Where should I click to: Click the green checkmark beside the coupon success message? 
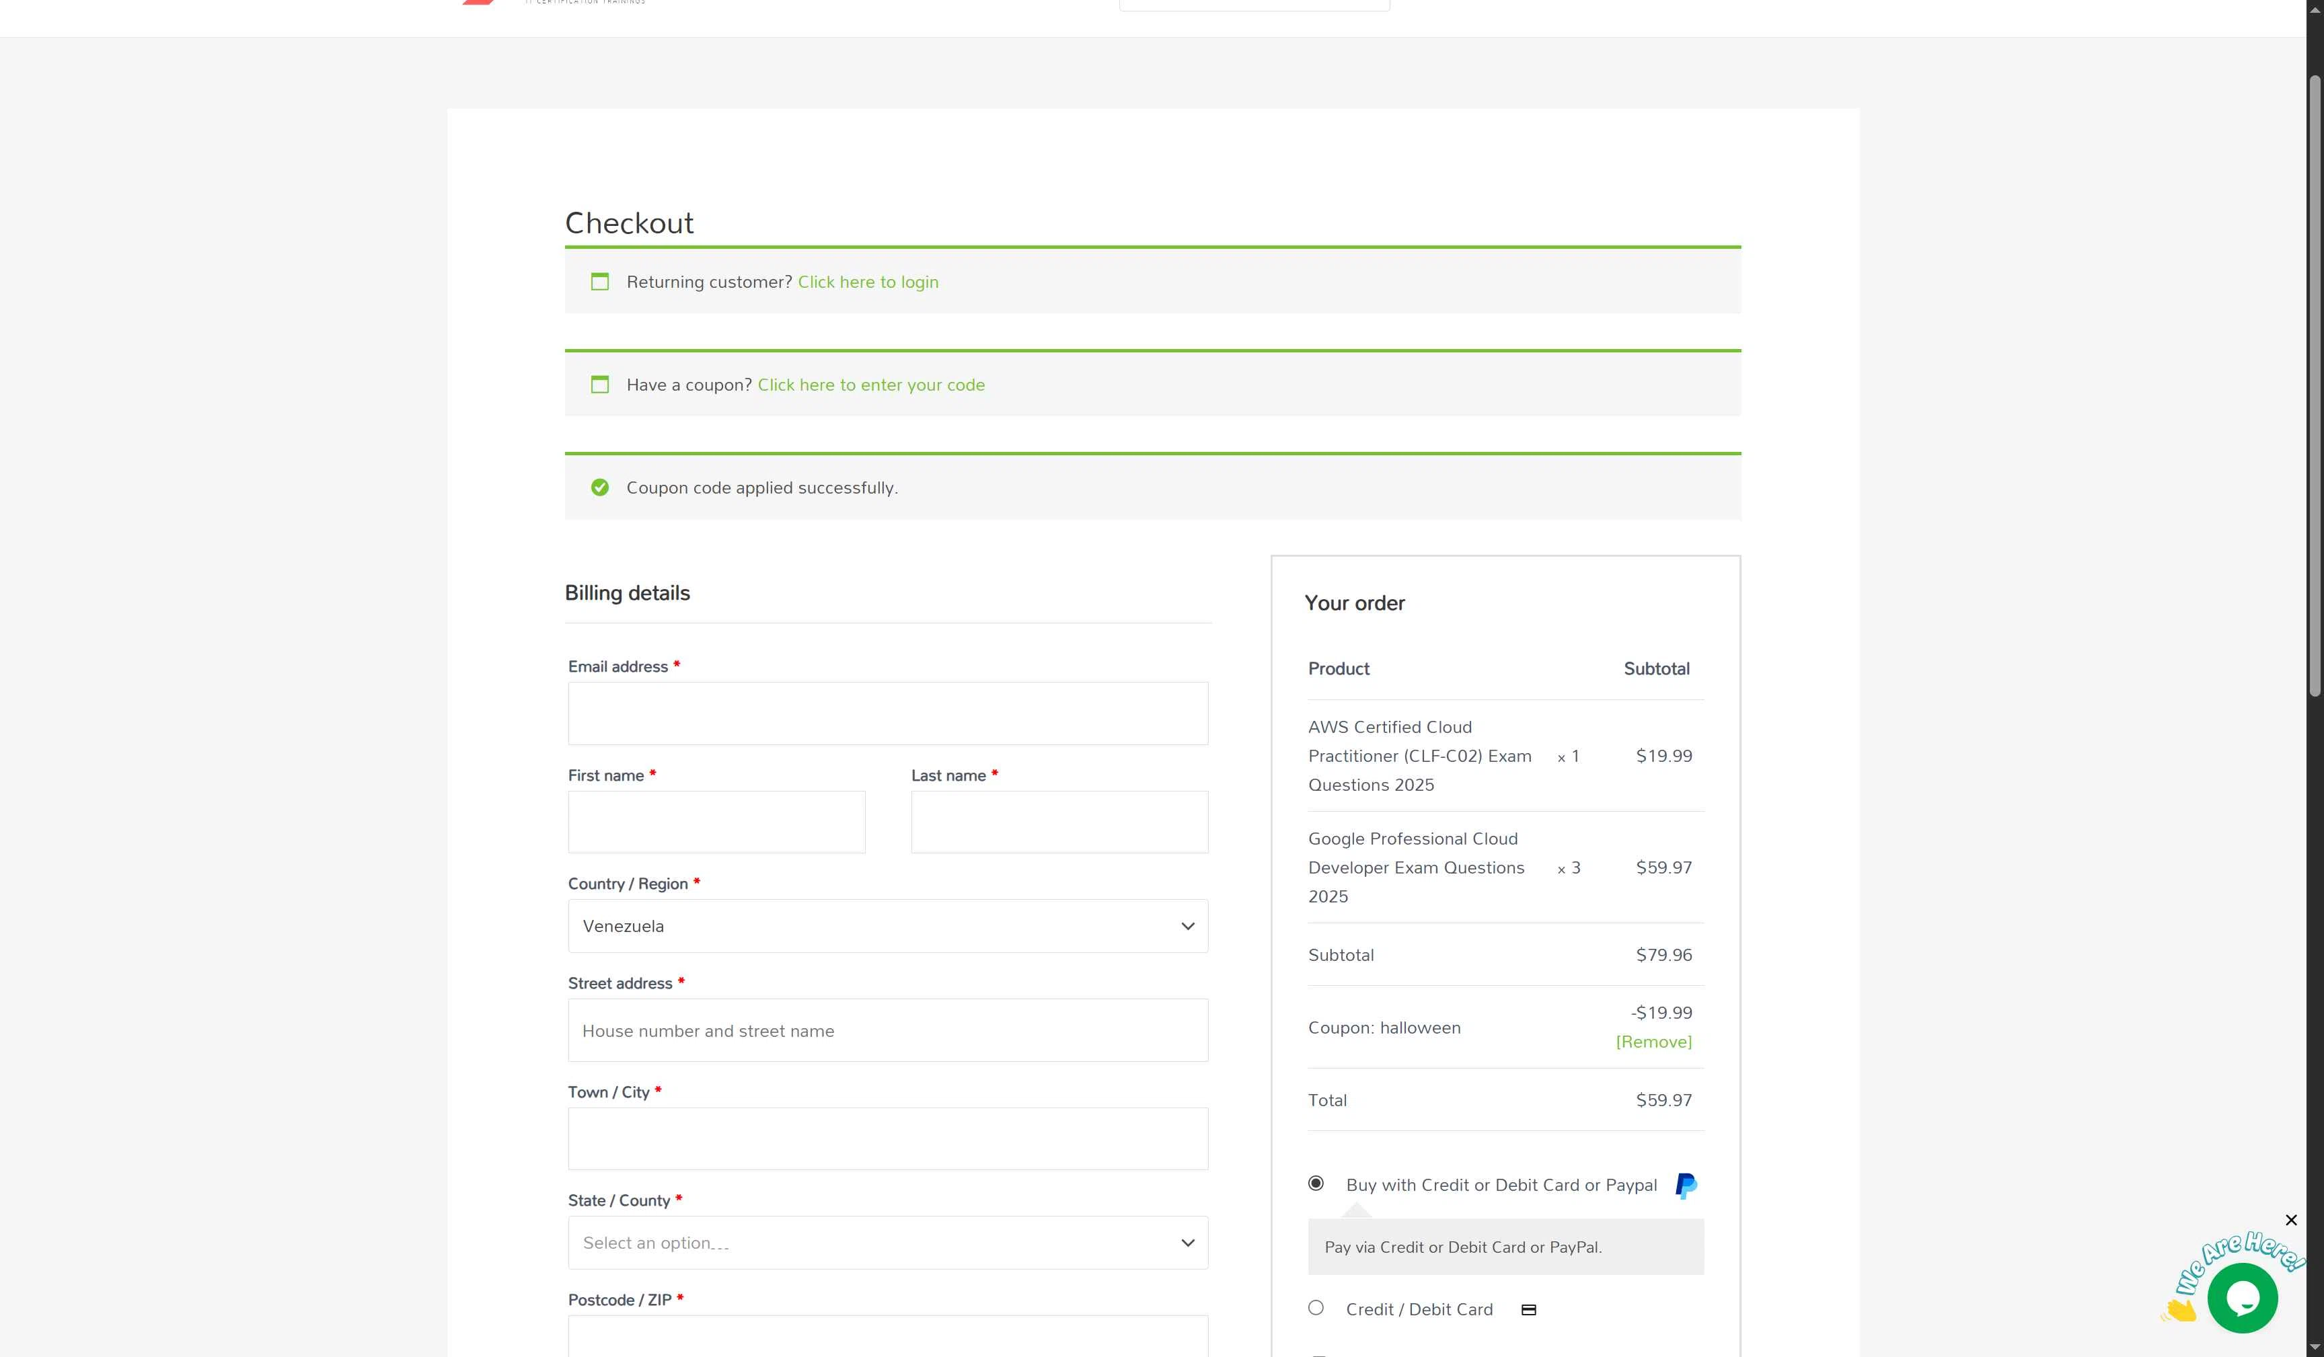[601, 487]
